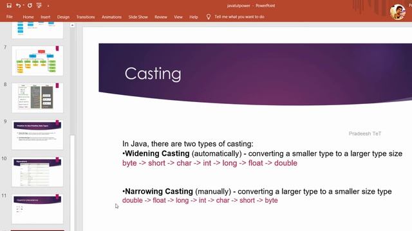The image size is (412, 231).
Task: Click 'double -> float -> long -> int' line
Action: pos(200,200)
